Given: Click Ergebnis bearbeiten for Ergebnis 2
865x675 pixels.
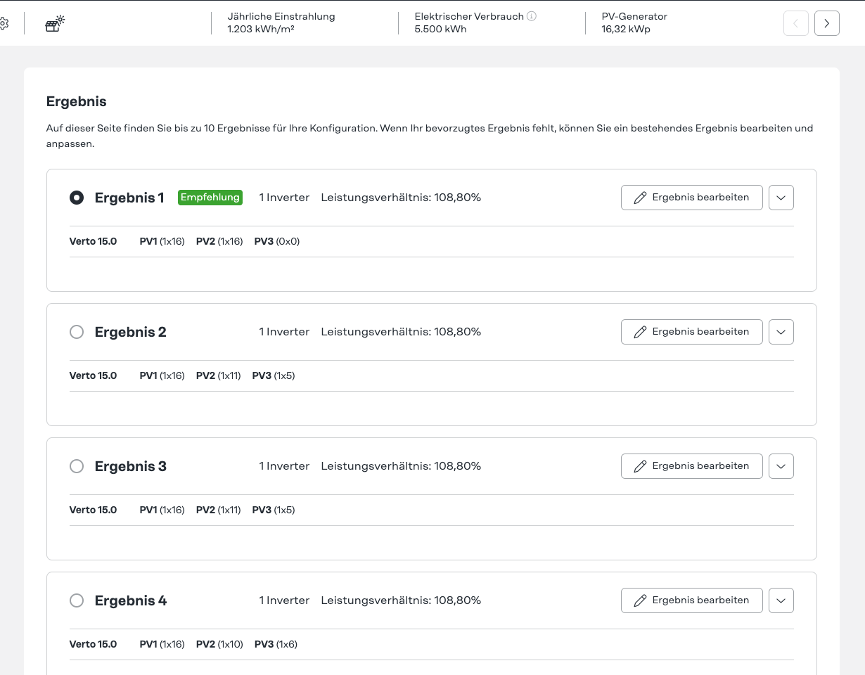Looking at the screenshot, I should point(691,332).
